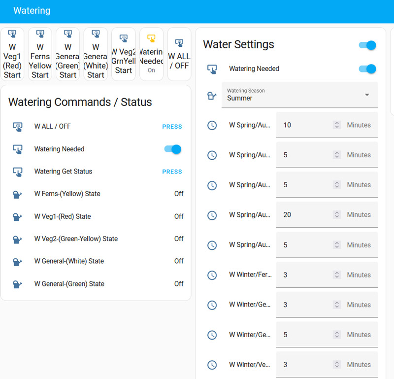394x379 pixels.
Task: Click the watering can icon beside General-(Green) State
Action: click(17, 284)
